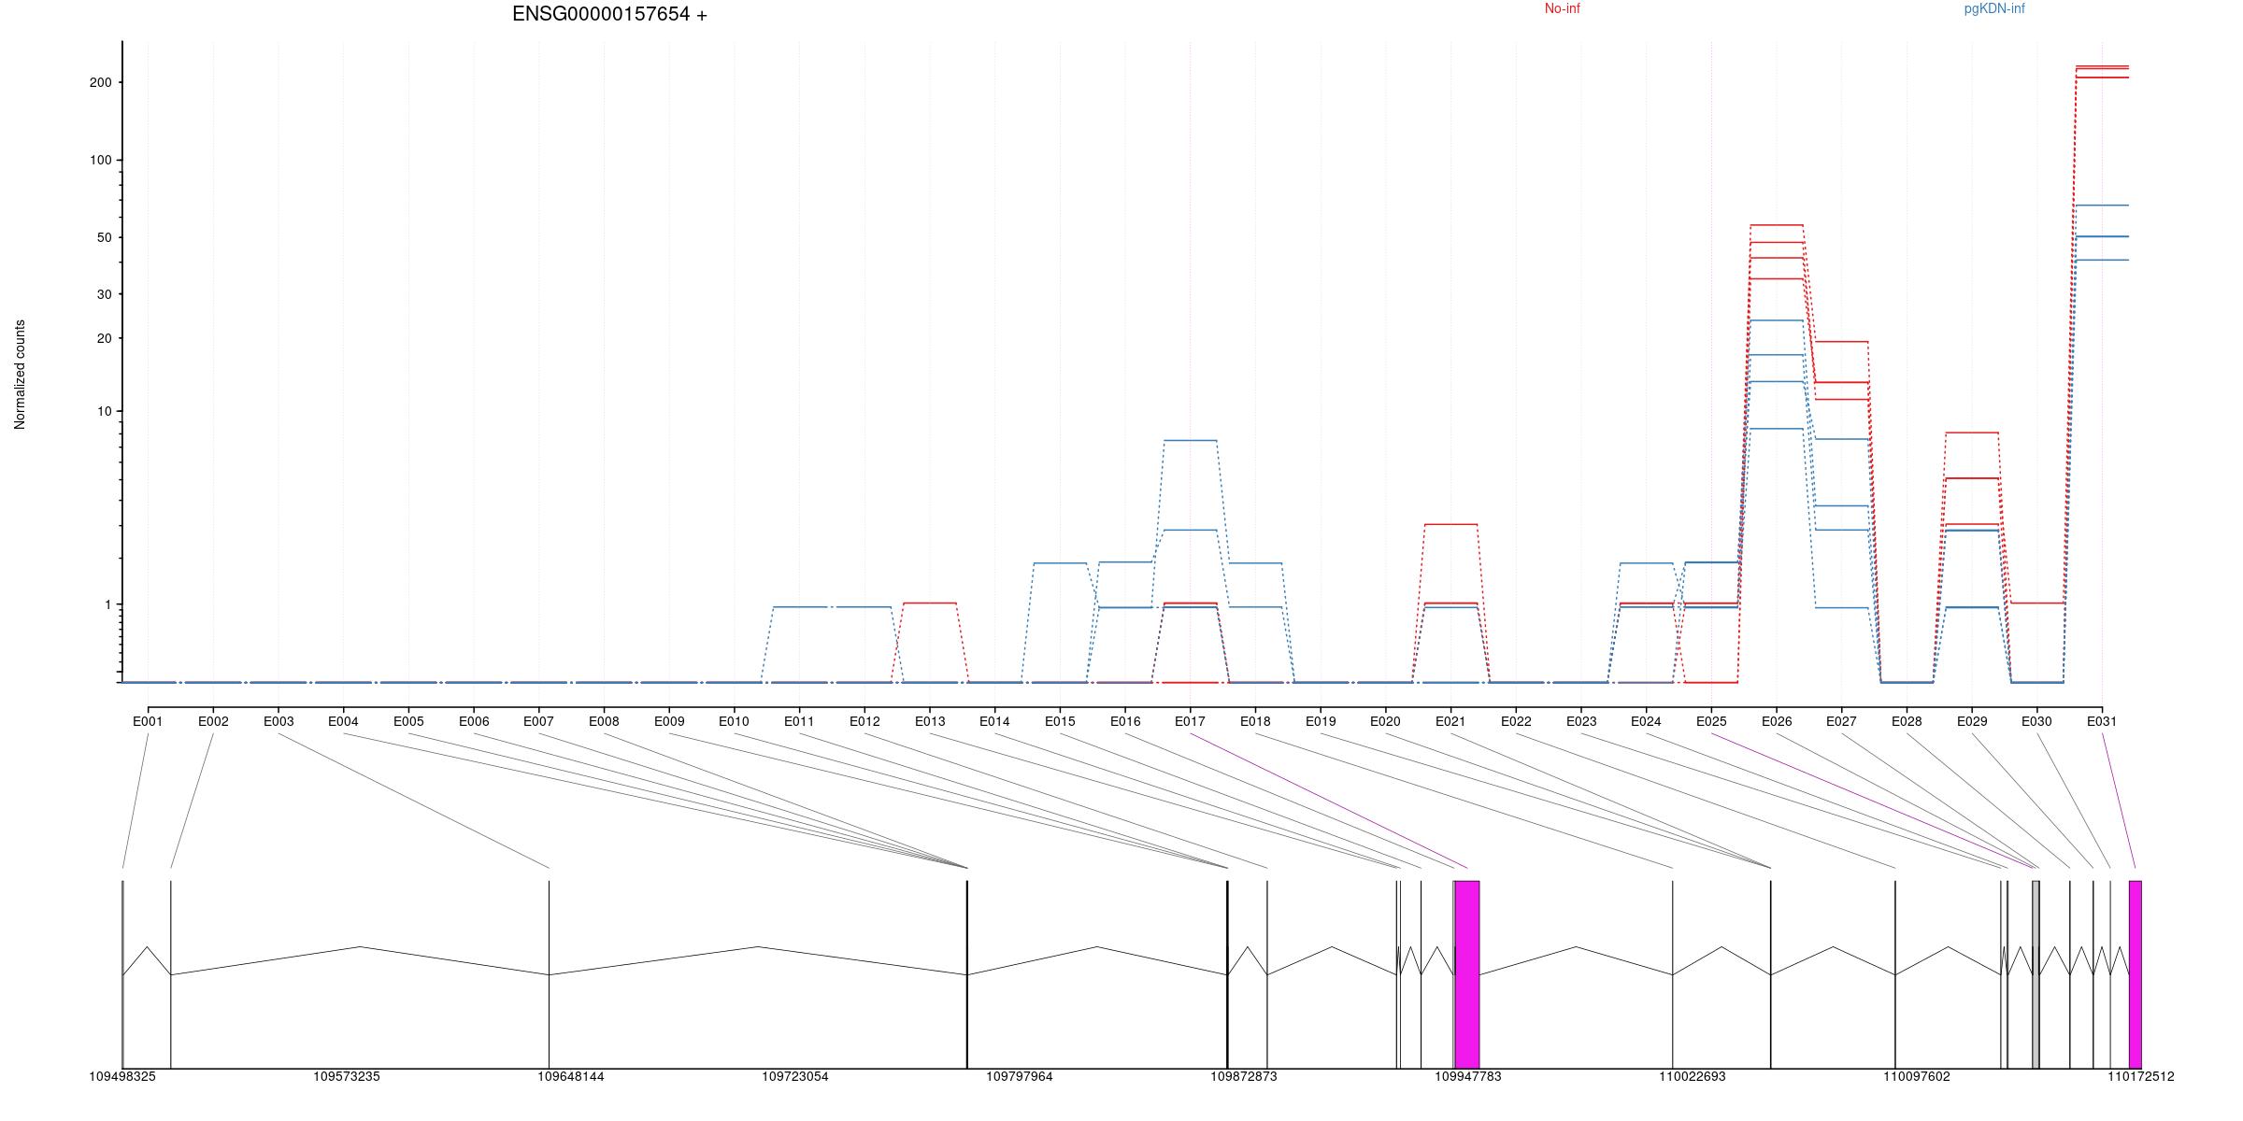Click exon label E021

1450,721
